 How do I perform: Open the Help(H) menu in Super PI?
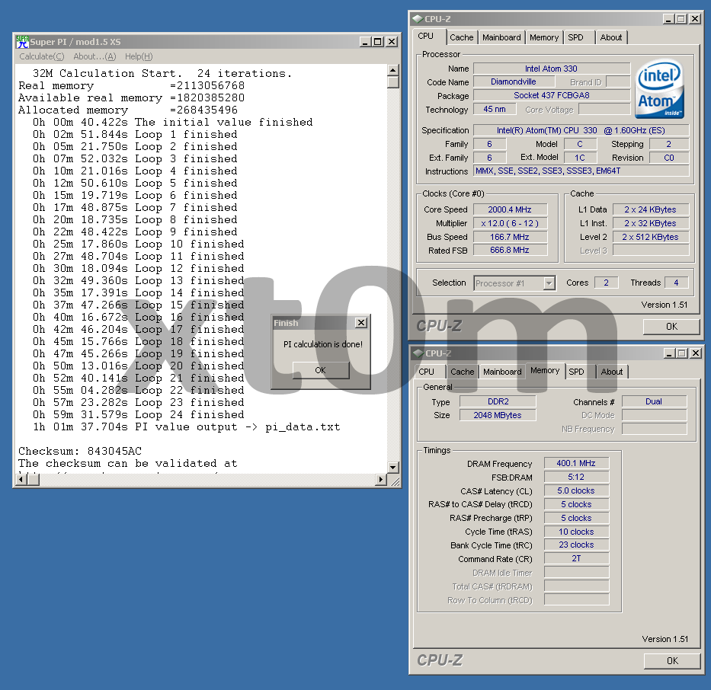tap(139, 56)
